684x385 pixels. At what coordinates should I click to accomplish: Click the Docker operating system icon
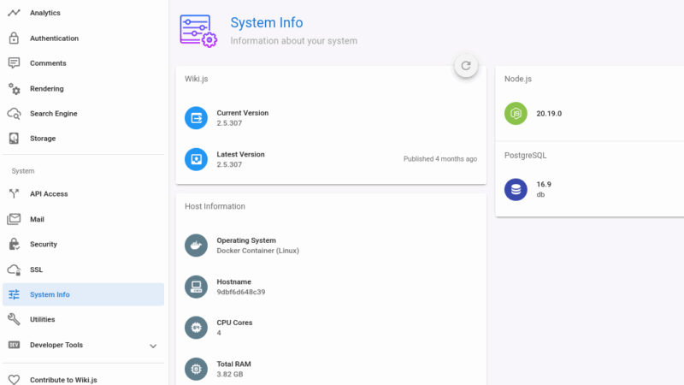click(x=196, y=246)
